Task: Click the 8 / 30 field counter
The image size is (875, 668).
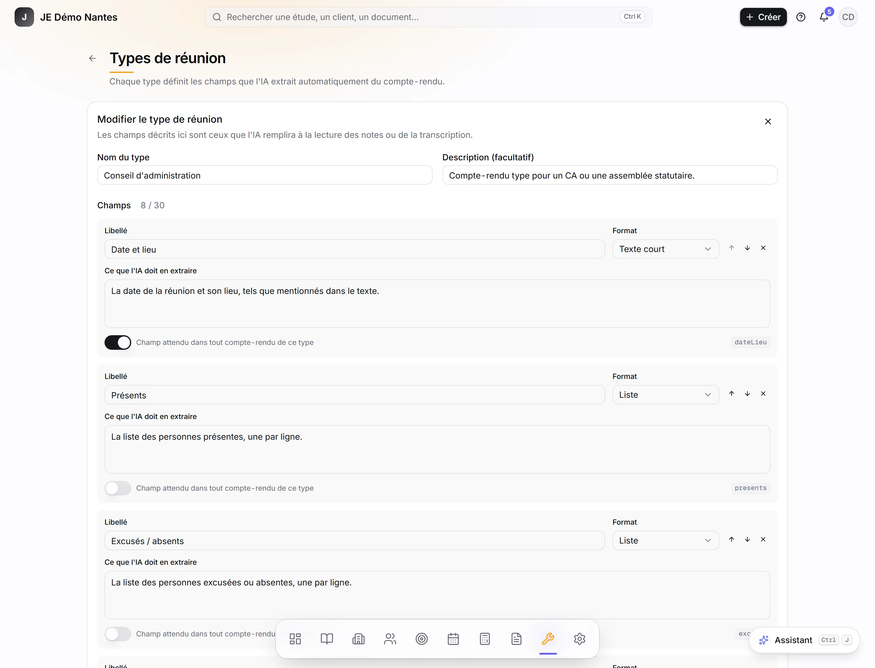Action: pyautogui.click(x=153, y=205)
